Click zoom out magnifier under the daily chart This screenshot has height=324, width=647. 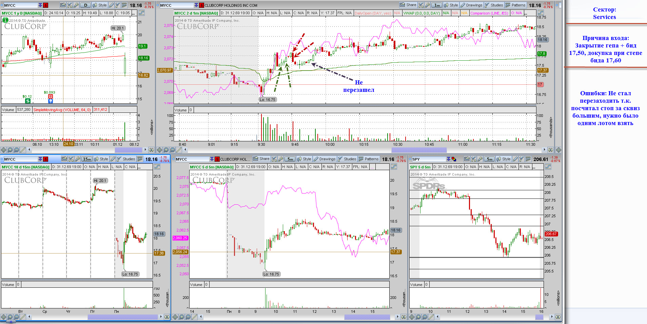pos(16,150)
